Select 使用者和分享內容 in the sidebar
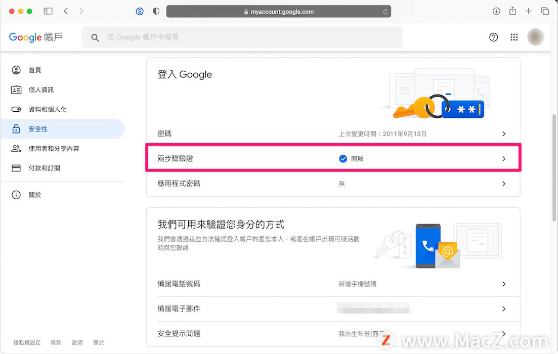558x354 pixels. [x=63, y=148]
